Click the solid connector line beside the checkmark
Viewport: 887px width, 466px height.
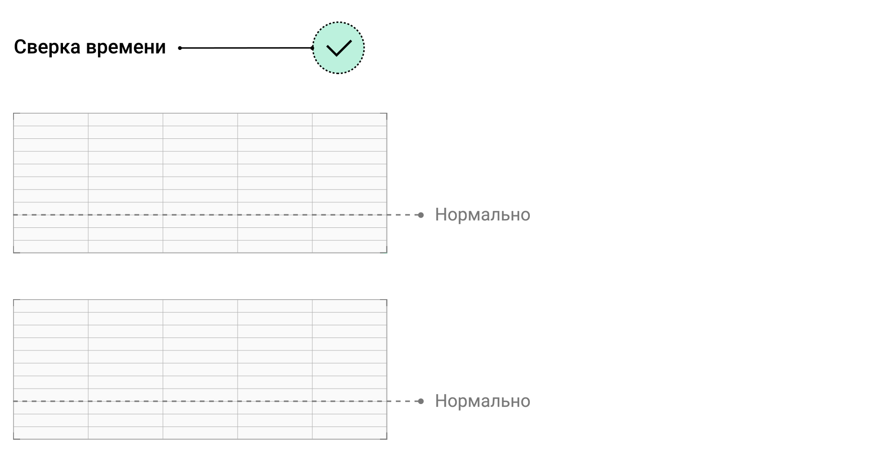[246, 48]
